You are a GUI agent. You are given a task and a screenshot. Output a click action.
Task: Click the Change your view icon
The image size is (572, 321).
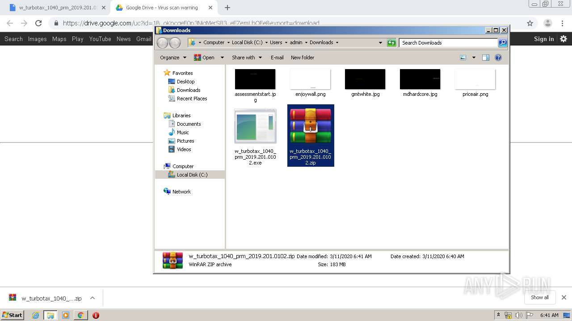(x=463, y=58)
